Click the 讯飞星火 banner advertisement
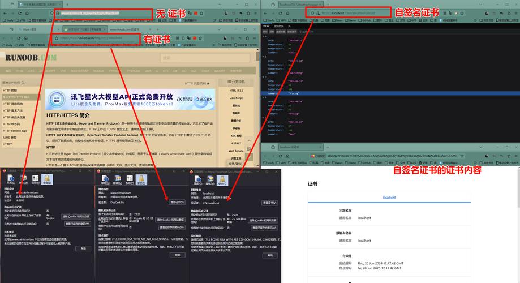Viewport: 520px width, 283px height. [130, 99]
